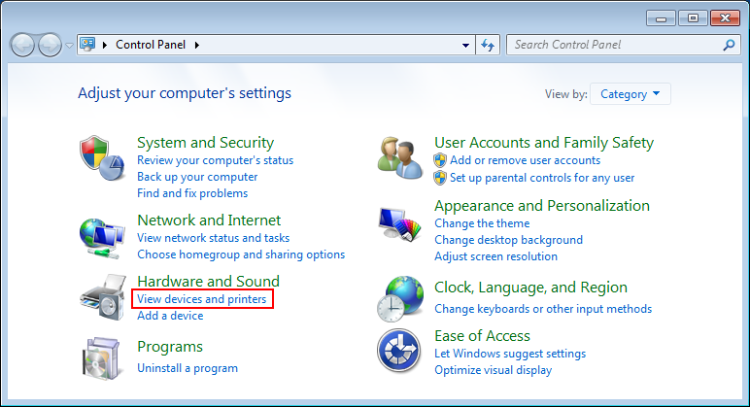Image resolution: width=750 pixels, height=407 pixels.
Task: Open Uninstall a program link
Action: (187, 368)
